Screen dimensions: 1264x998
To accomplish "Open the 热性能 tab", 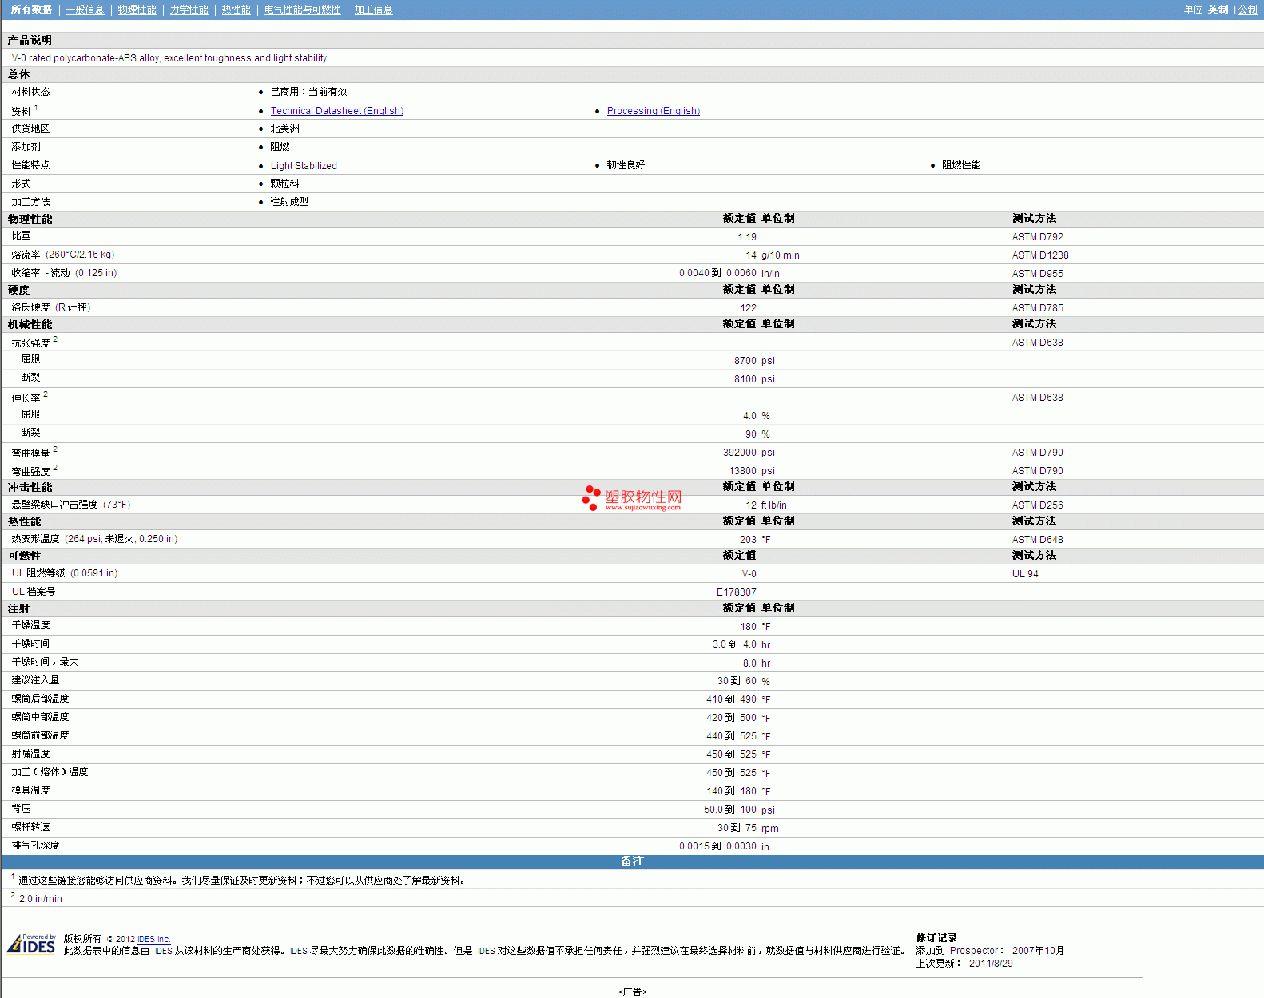I will coord(236,10).
